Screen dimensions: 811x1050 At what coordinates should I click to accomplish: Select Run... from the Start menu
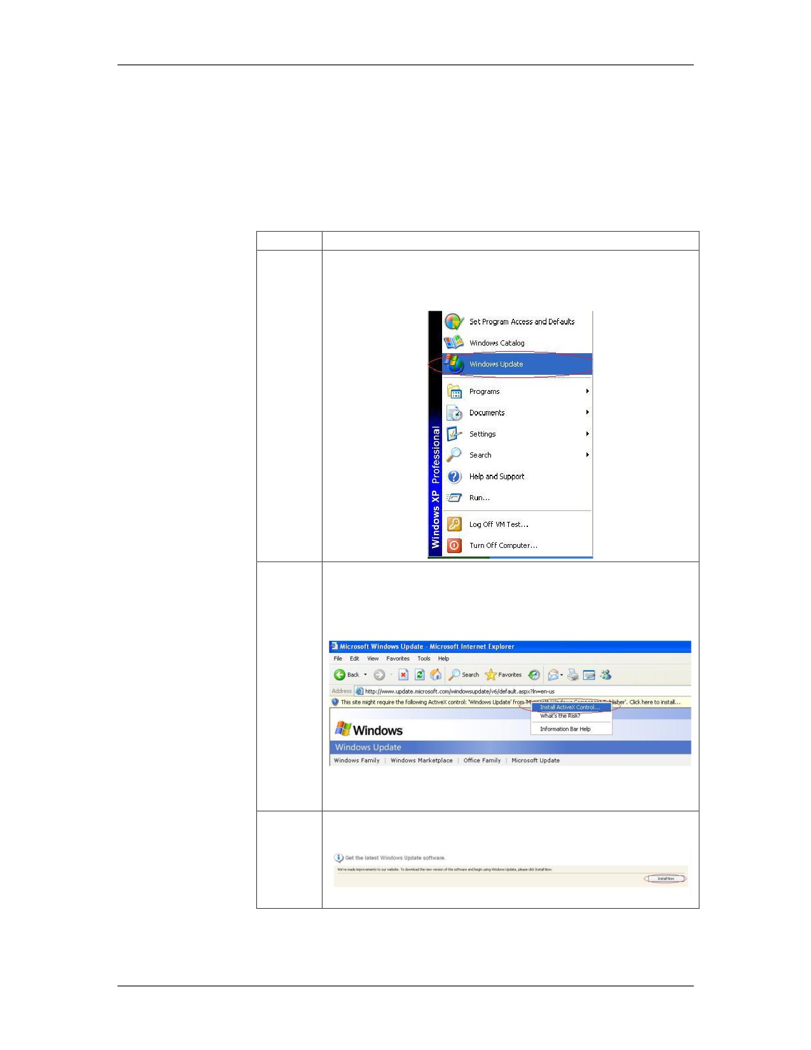pyautogui.click(x=517, y=498)
